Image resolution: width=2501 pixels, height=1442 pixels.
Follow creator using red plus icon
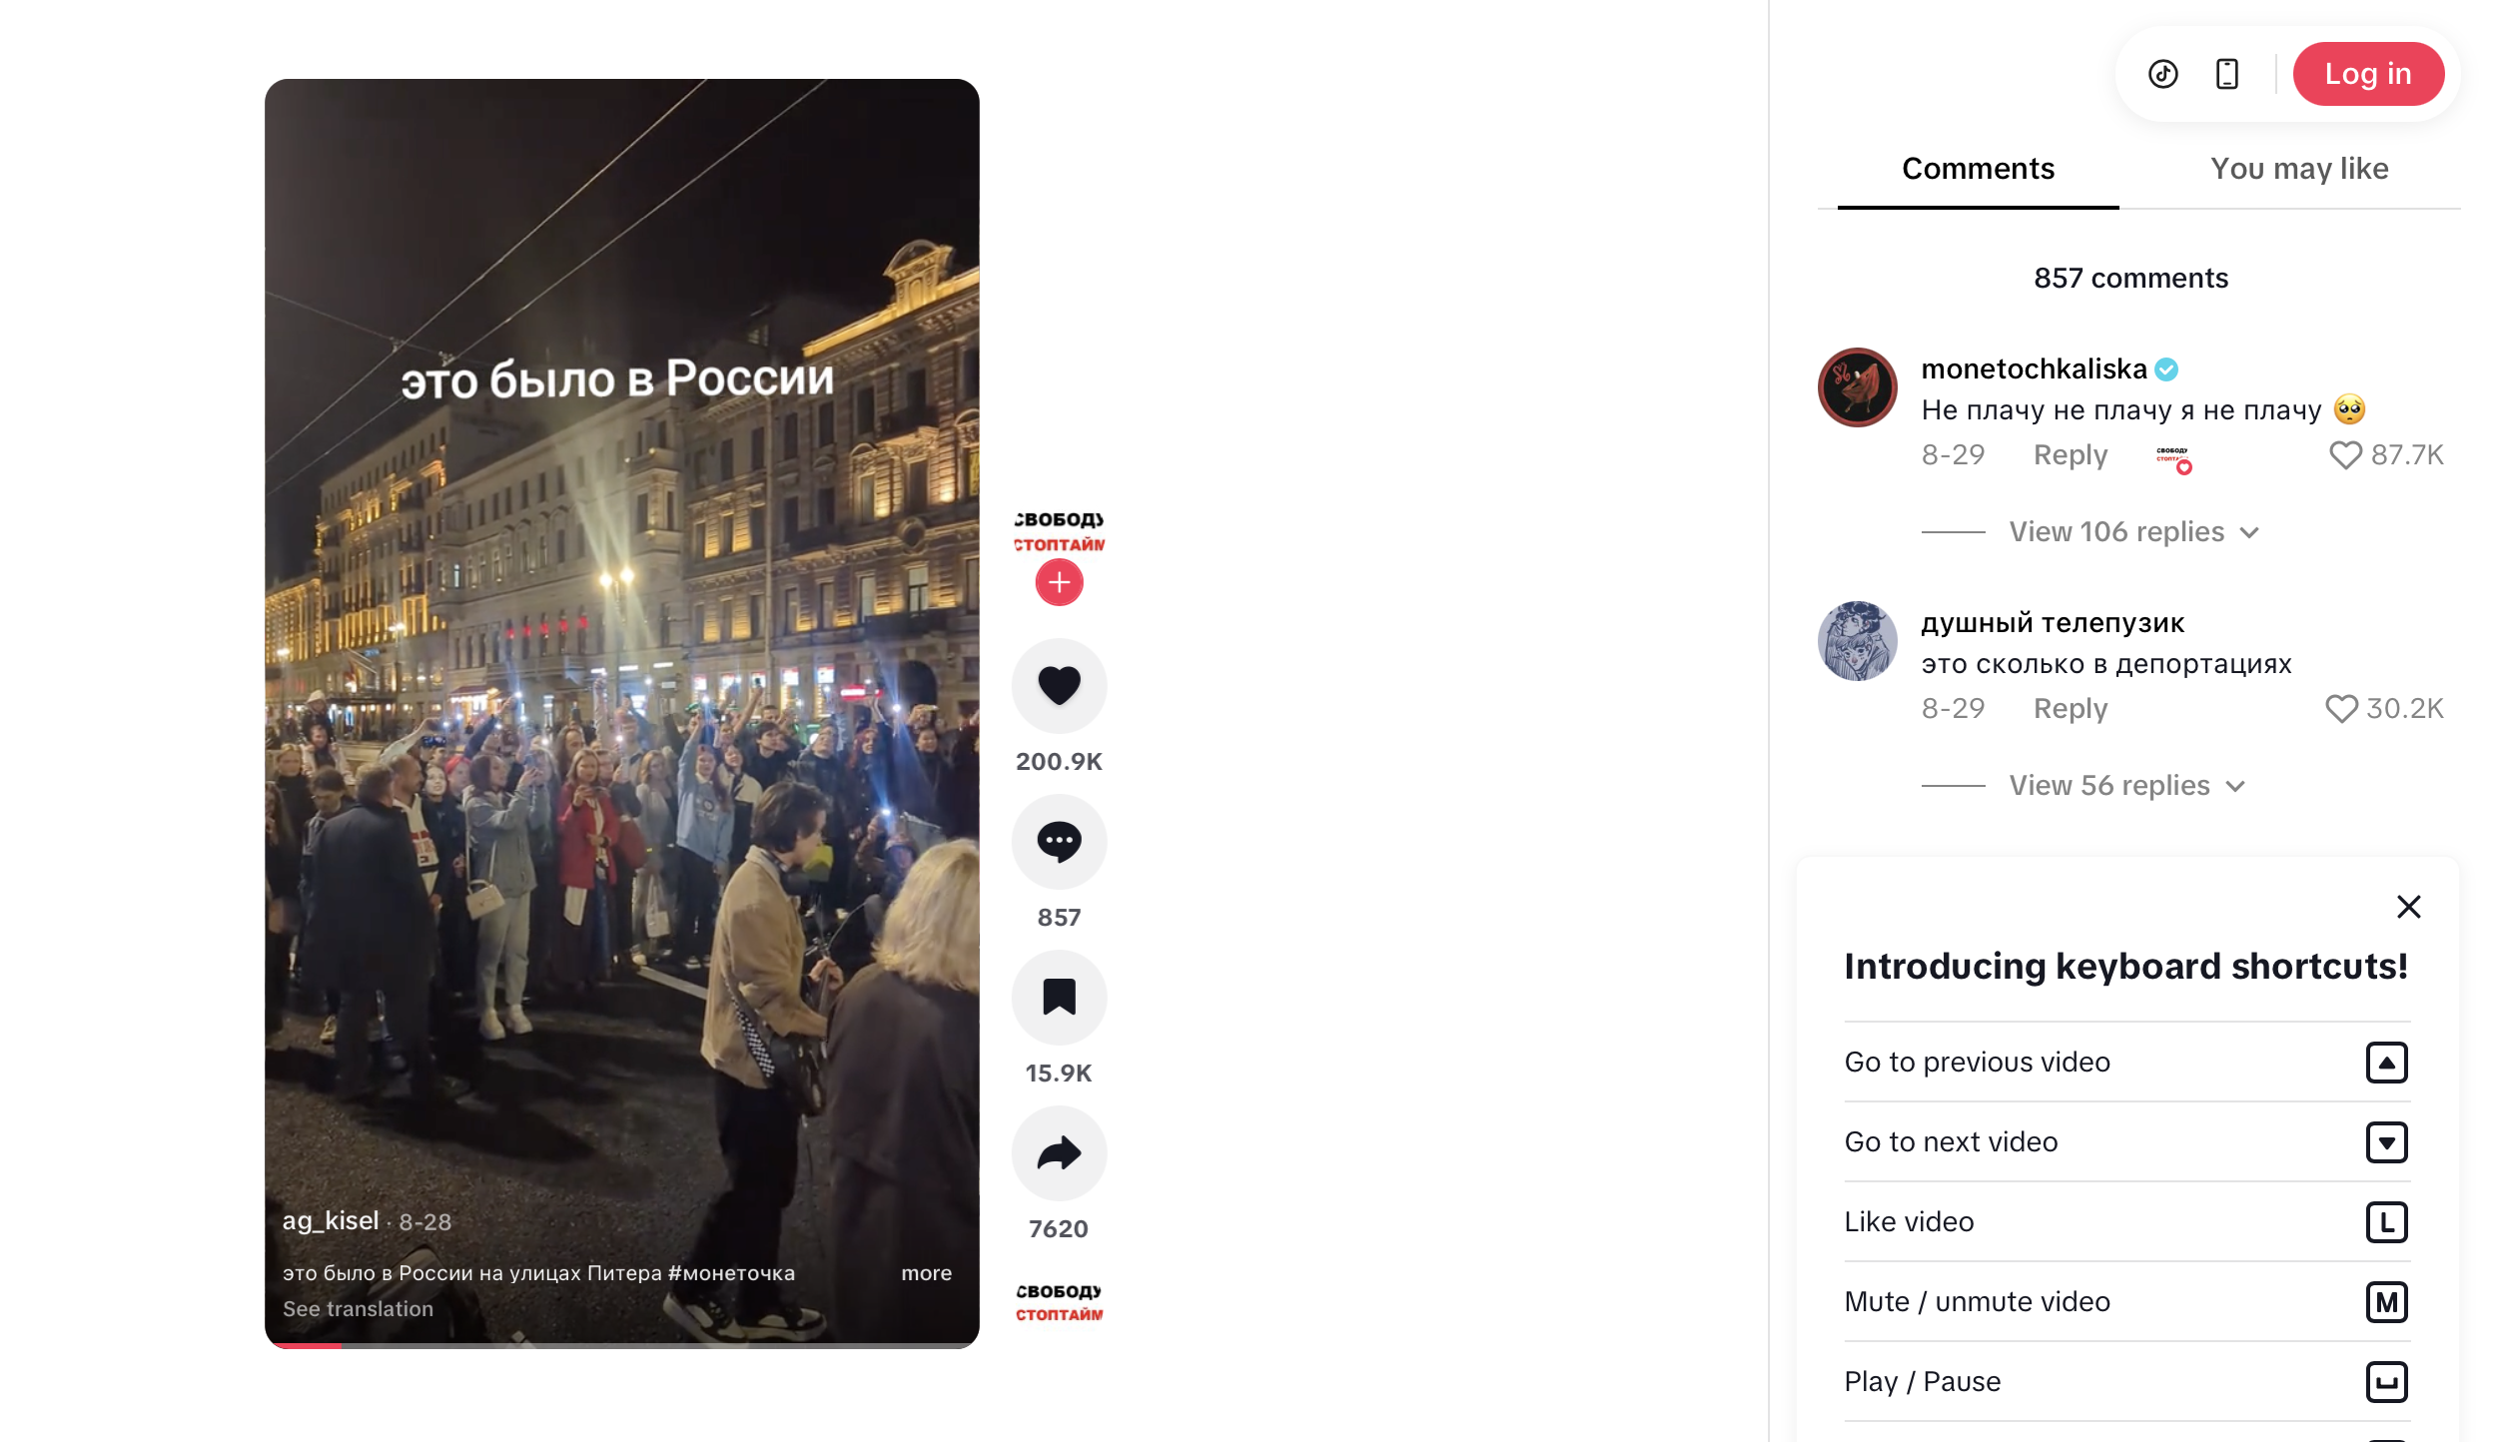click(x=1059, y=582)
